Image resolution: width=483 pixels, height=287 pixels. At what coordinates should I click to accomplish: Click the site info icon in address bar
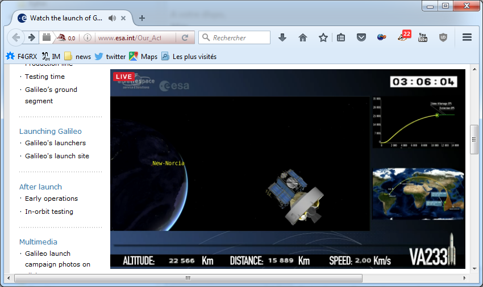tap(88, 38)
